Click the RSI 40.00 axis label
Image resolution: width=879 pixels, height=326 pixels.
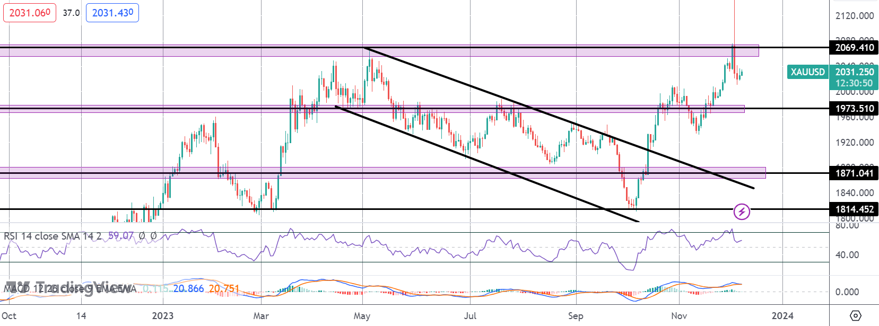pyautogui.click(x=847, y=255)
